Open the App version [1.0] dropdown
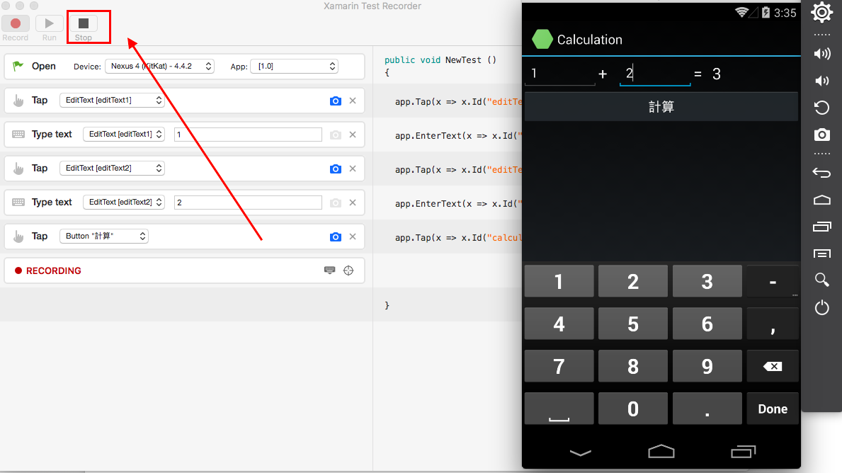842x473 pixels. point(295,66)
